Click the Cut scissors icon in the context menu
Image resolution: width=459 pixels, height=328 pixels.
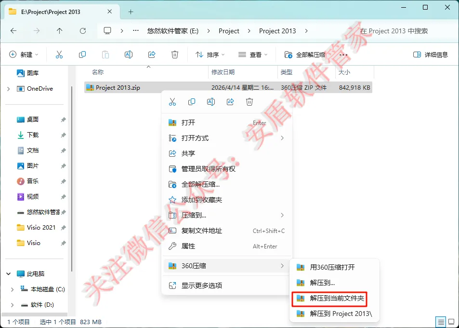[172, 102]
